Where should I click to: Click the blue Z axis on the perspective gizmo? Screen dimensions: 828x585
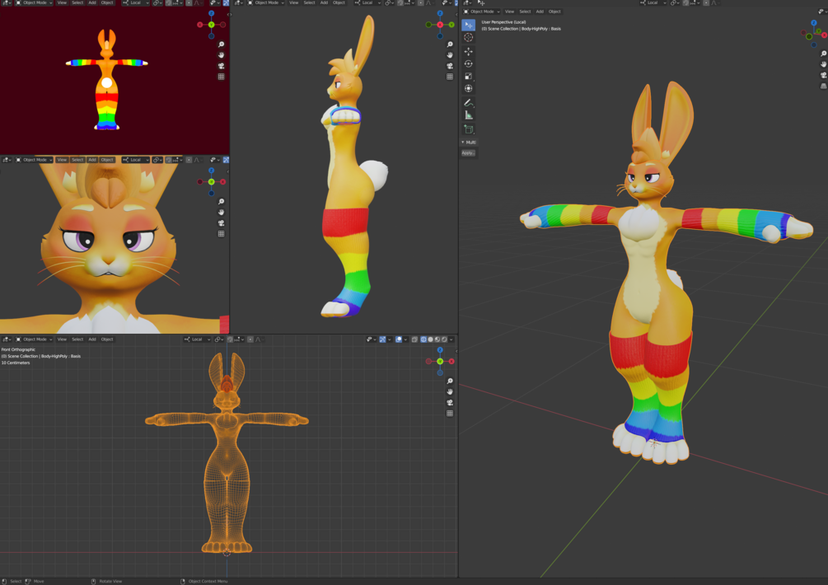coord(814,23)
